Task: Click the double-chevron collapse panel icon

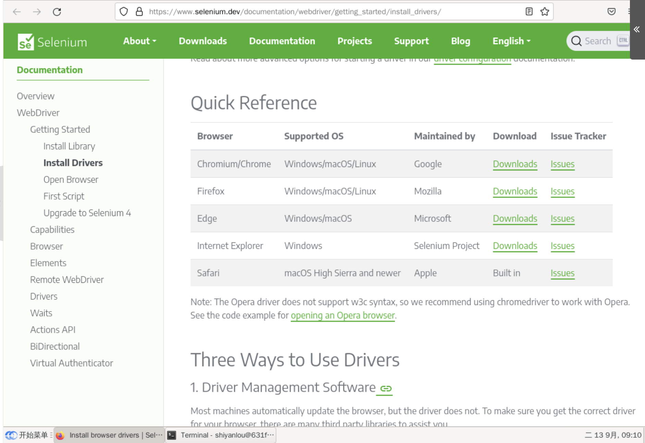Action: coord(637,29)
